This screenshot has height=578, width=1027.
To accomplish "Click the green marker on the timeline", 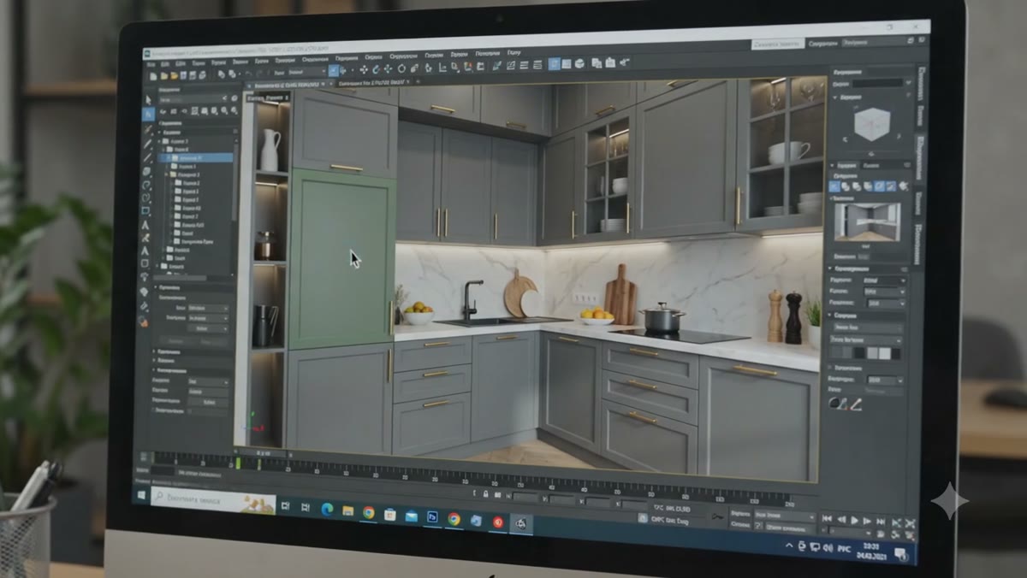I will click(237, 463).
